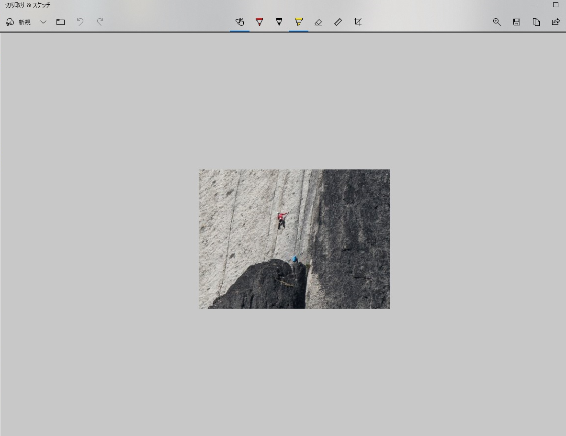Viewport: 566px width, 436px height.
Task: Activate the crop image tool
Action: (x=358, y=22)
